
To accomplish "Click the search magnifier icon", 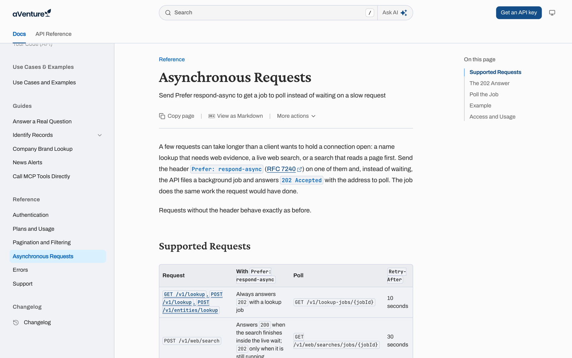I will click(168, 13).
